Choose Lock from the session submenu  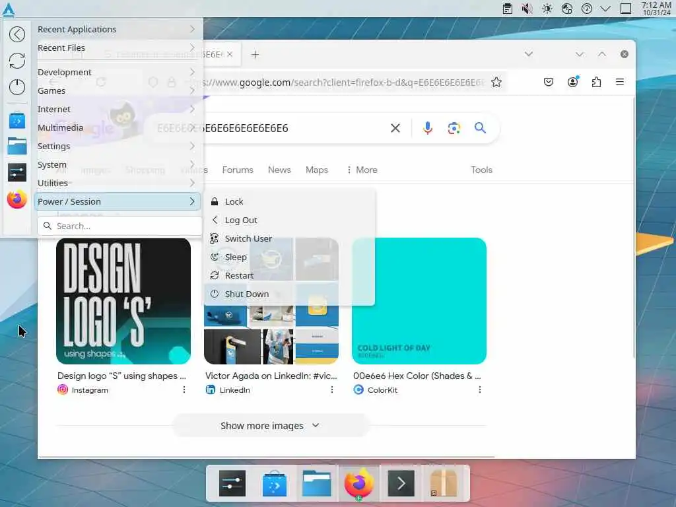[289, 202]
